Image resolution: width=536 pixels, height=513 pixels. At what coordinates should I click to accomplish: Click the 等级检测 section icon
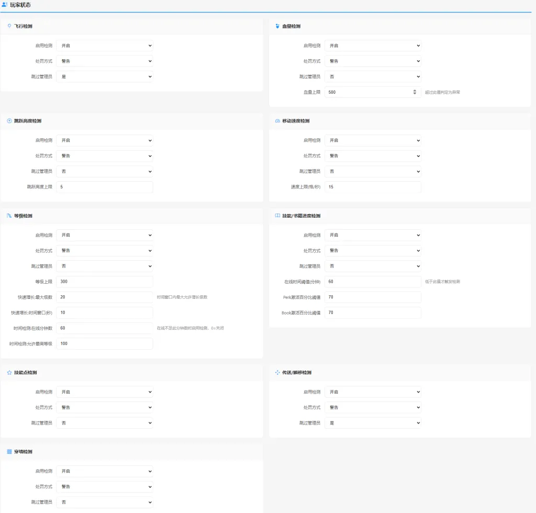click(x=9, y=216)
